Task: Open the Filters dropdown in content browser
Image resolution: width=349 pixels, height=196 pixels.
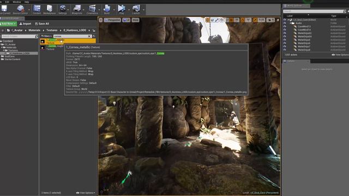Action: pos(46,36)
